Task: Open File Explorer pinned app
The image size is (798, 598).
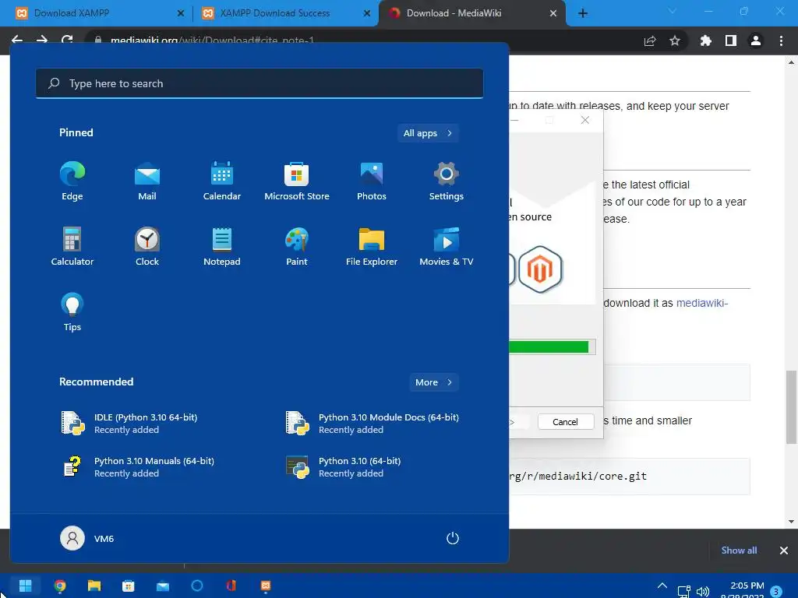Action: pos(372,247)
